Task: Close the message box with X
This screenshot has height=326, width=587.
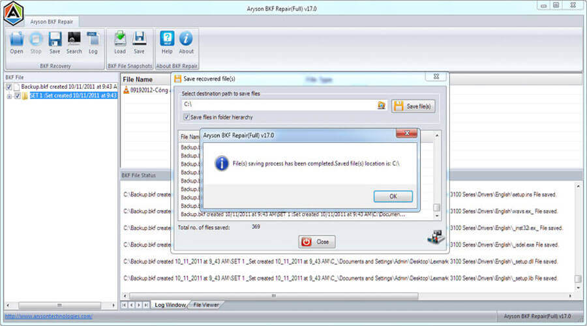Action: (406, 133)
